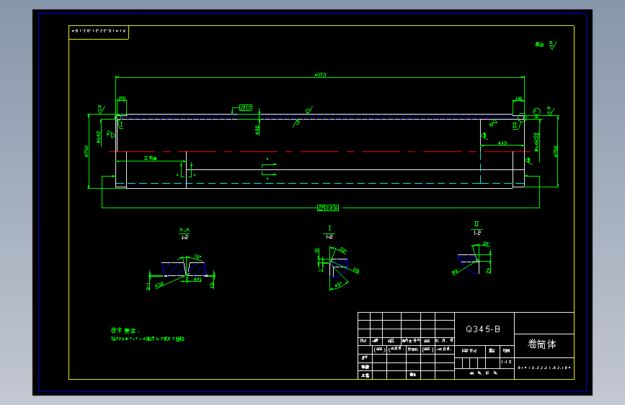
Task: Click the tolerance frame above hatched wall
Action: coord(246,108)
